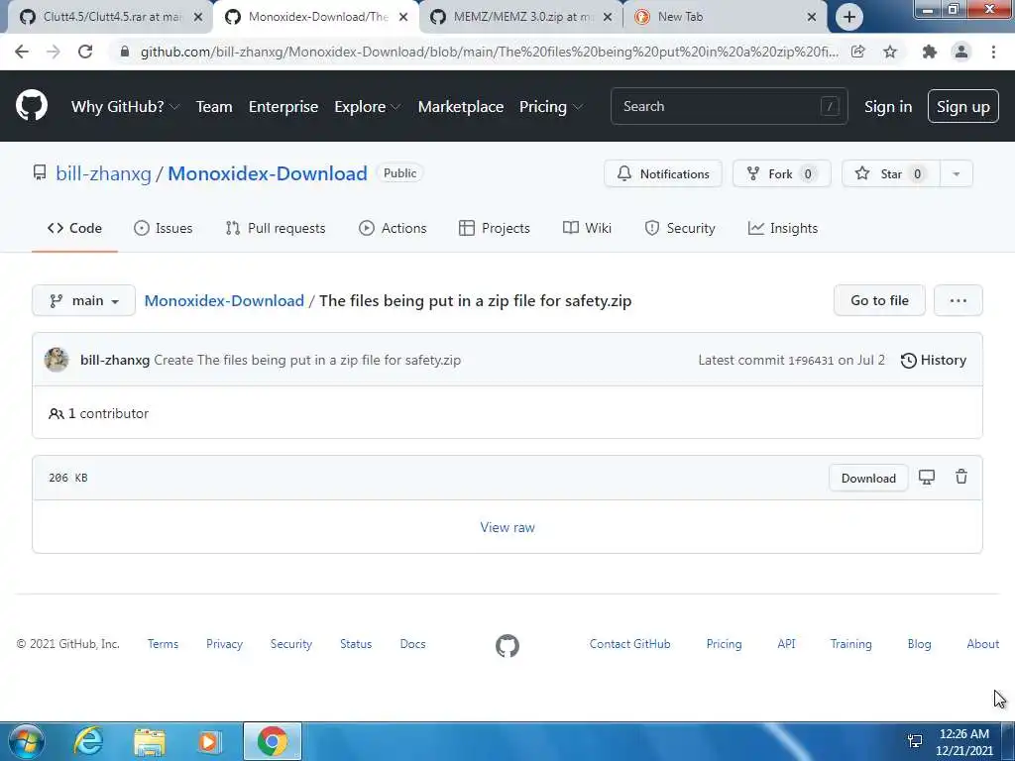Screen dimensions: 1015x761
Task: Click the View raw link
Action: click(507, 527)
